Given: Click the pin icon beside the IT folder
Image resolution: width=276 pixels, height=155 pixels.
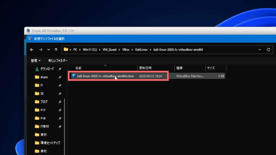Looking at the screenshot, I should click(x=60, y=86).
